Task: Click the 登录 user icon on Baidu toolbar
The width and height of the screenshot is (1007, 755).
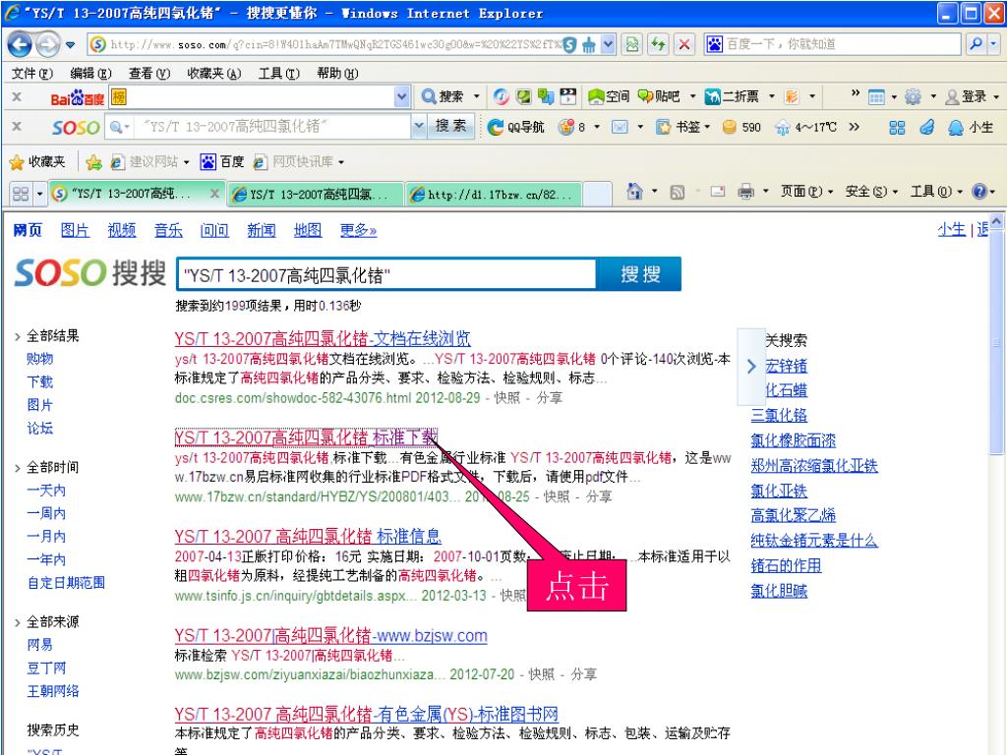Action: (966, 96)
